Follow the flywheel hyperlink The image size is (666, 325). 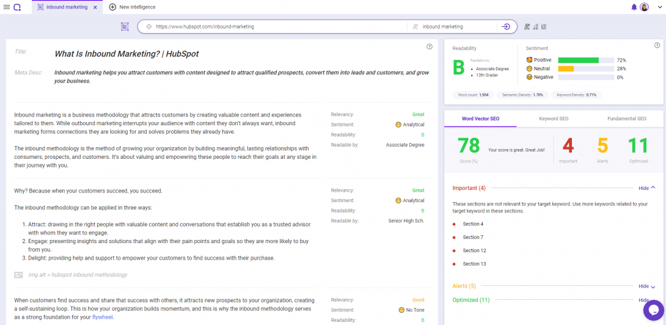[x=103, y=317]
